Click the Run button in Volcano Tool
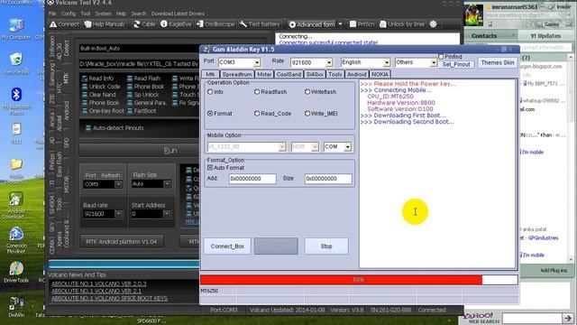The width and height of the screenshot is (577, 325). [169, 151]
